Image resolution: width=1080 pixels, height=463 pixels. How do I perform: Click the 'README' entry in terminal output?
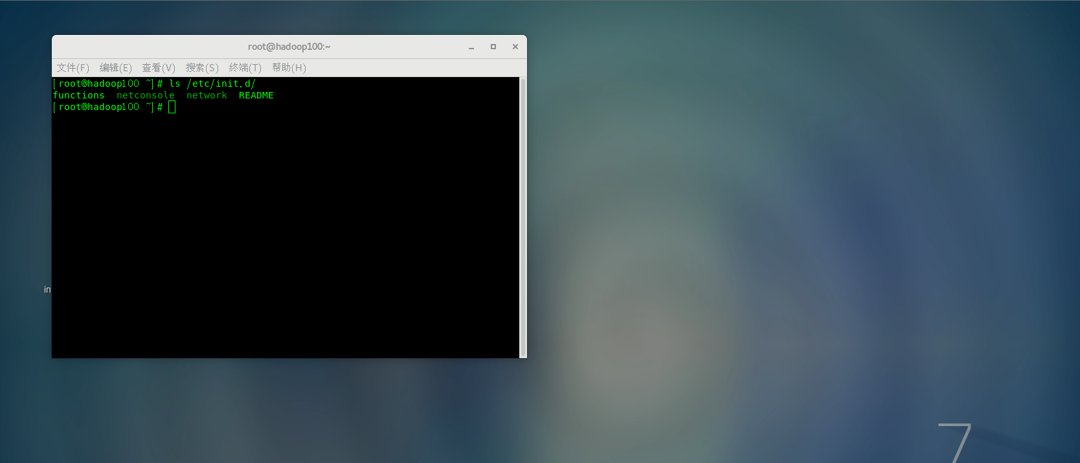[x=256, y=95]
